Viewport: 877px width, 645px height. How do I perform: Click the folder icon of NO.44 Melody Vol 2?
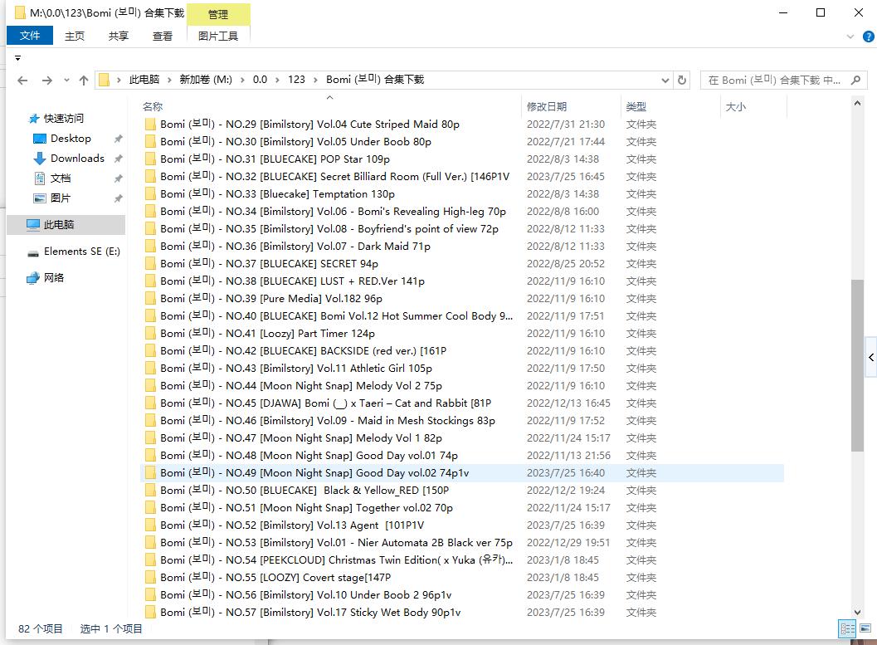coord(150,385)
